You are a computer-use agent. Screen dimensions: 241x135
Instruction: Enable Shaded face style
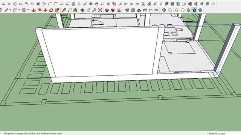(188, 10)
